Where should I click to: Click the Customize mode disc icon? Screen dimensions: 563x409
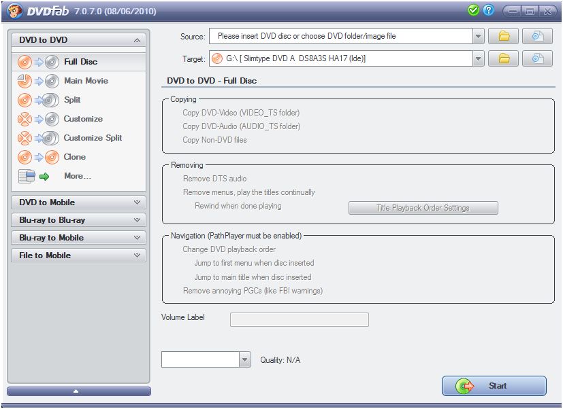click(x=38, y=119)
